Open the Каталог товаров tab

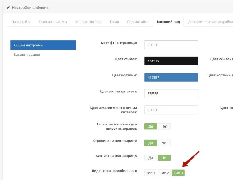tap(88, 22)
